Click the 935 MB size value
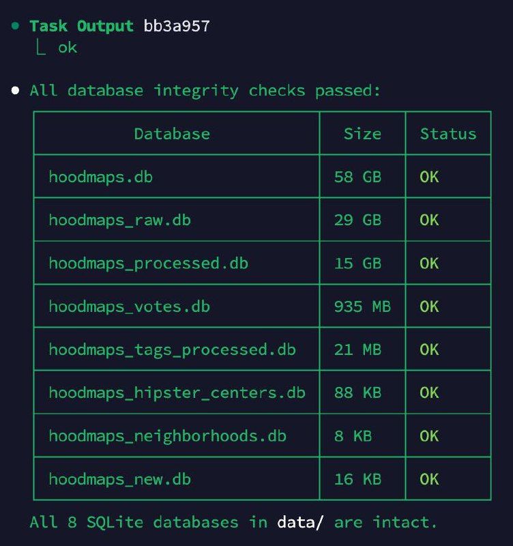Viewport: 513px width, 546px height. 362,306
